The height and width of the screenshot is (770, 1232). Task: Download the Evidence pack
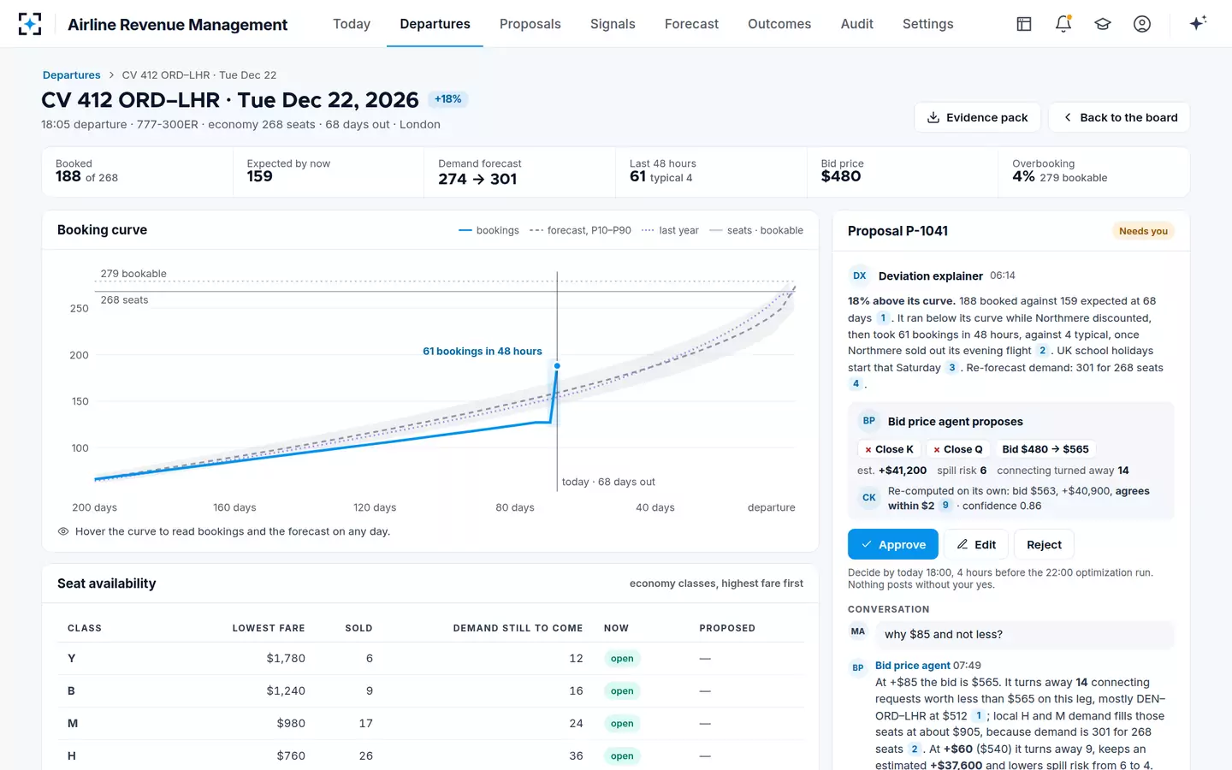click(x=977, y=117)
